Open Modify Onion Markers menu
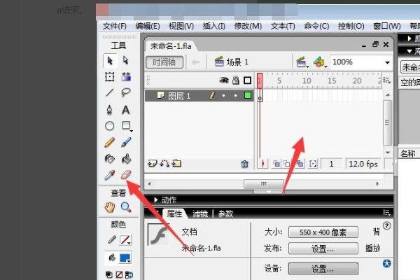Viewport: 420px width, 280px height. point(313,163)
